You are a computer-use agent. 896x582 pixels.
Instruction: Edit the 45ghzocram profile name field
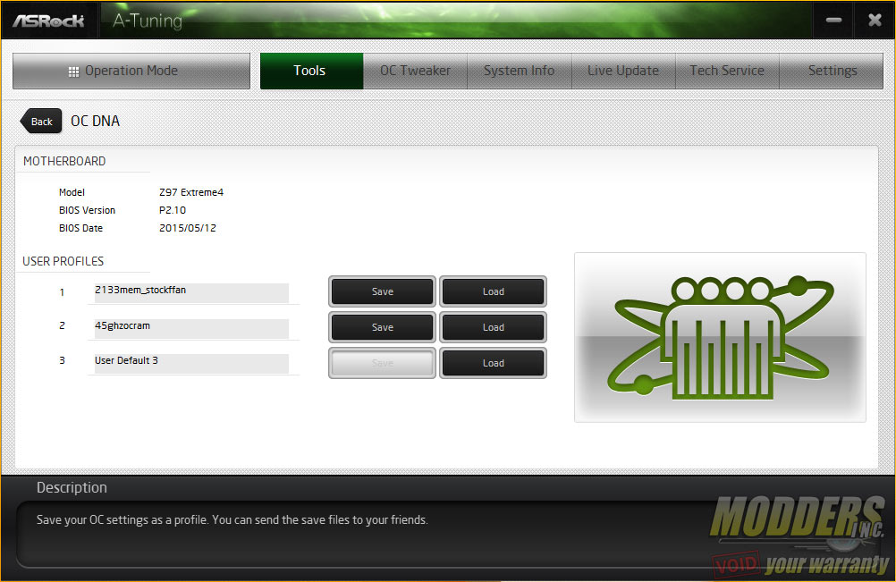click(191, 328)
